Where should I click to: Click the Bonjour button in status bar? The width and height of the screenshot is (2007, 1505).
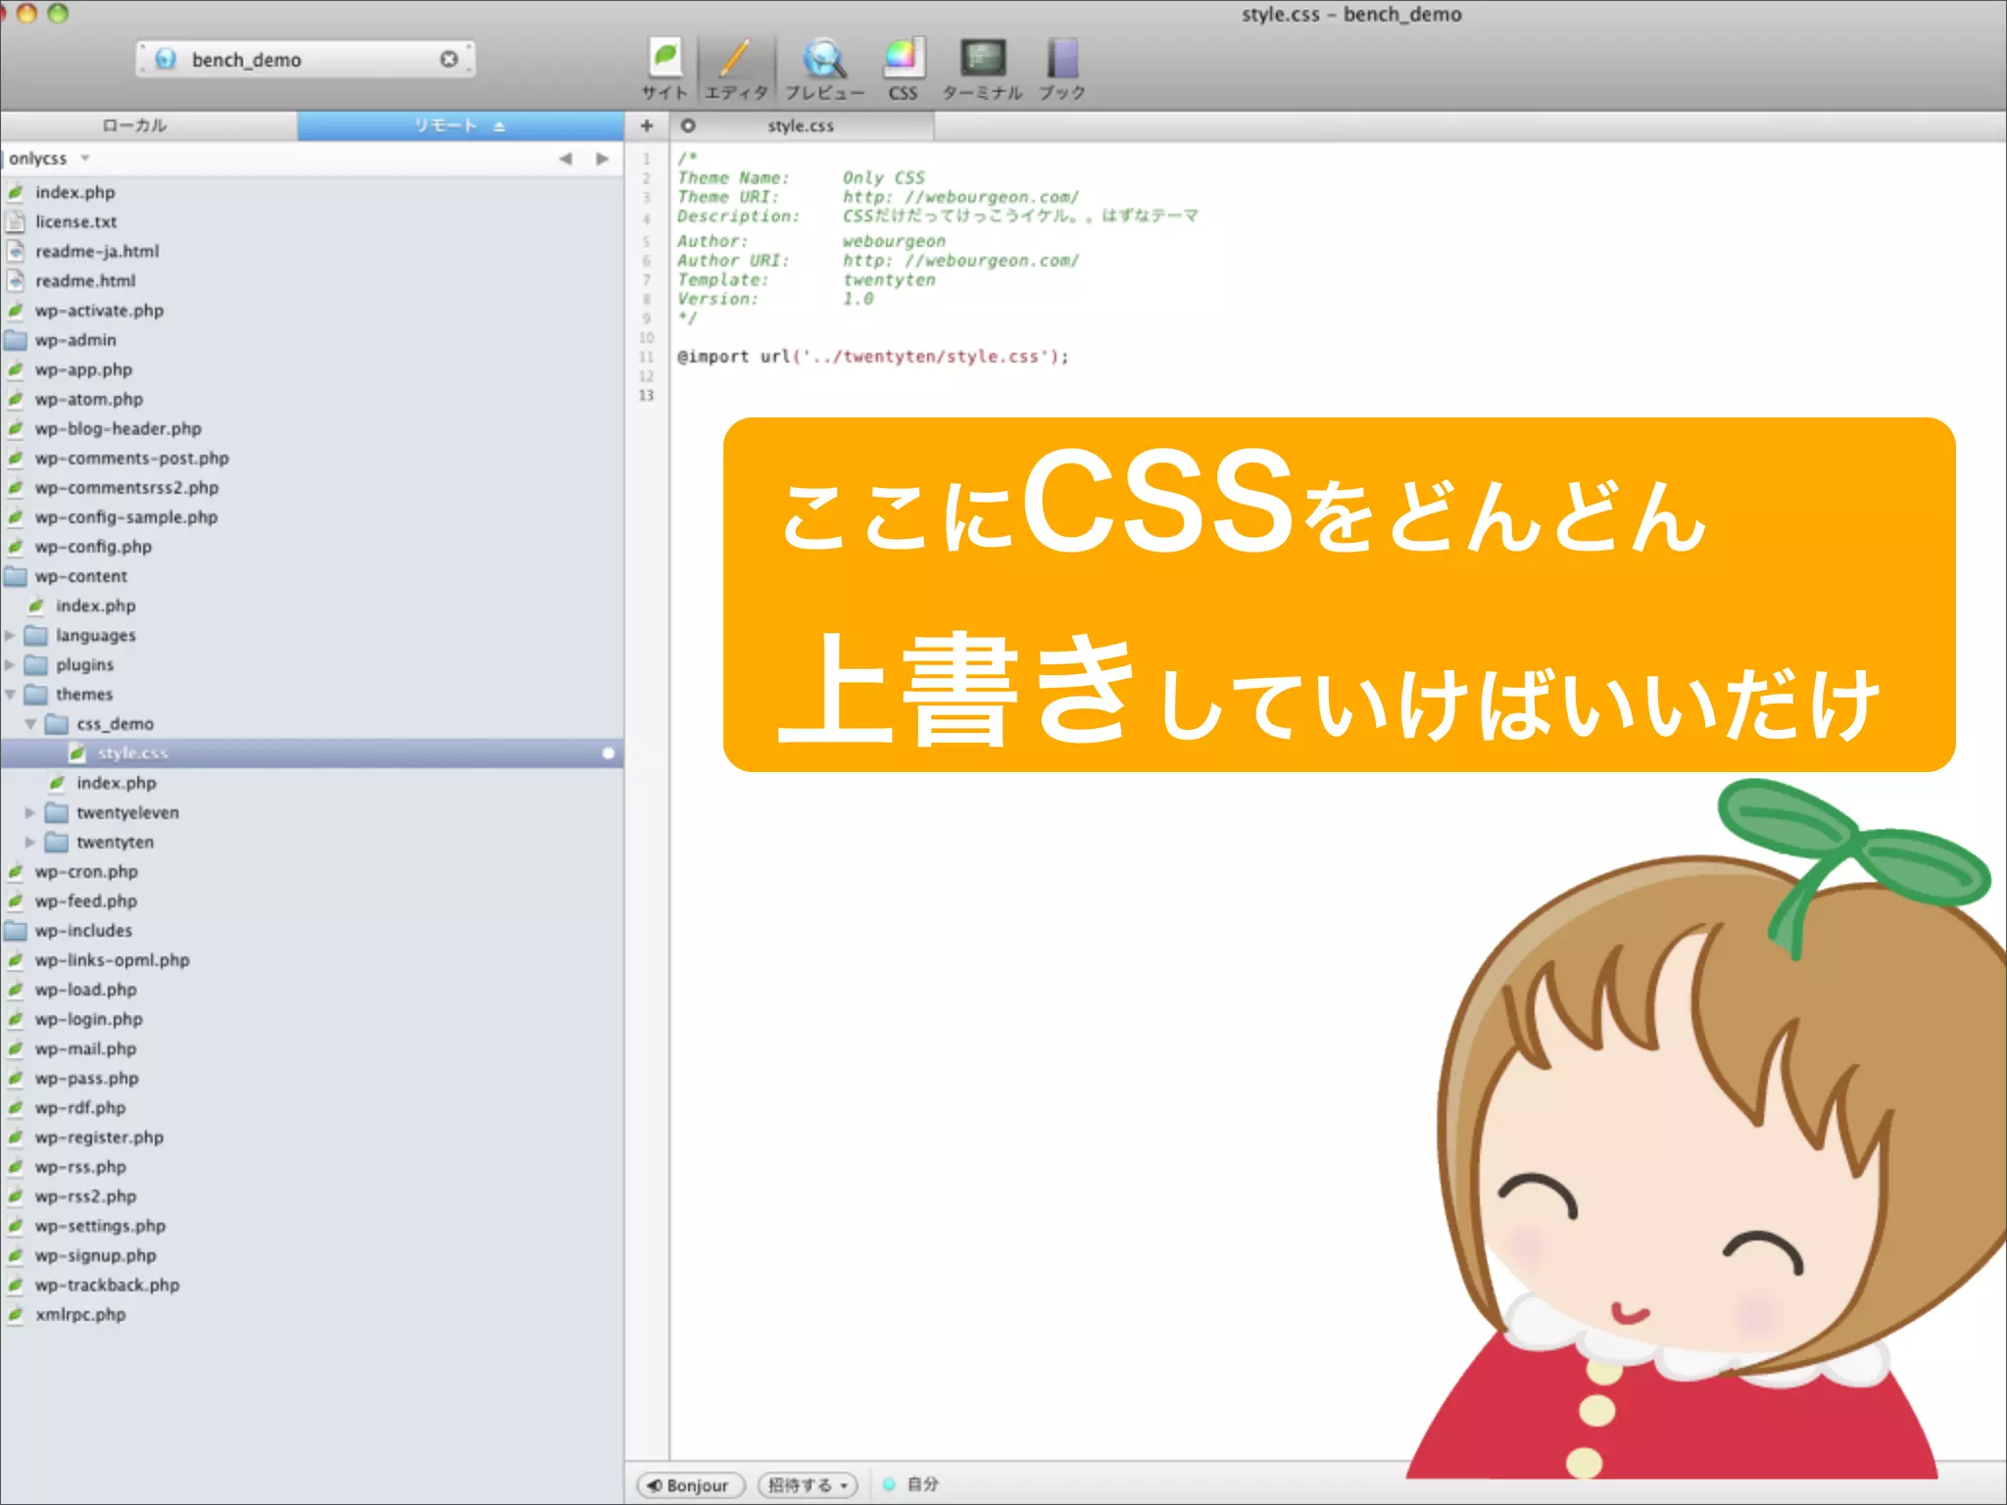(690, 1485)
